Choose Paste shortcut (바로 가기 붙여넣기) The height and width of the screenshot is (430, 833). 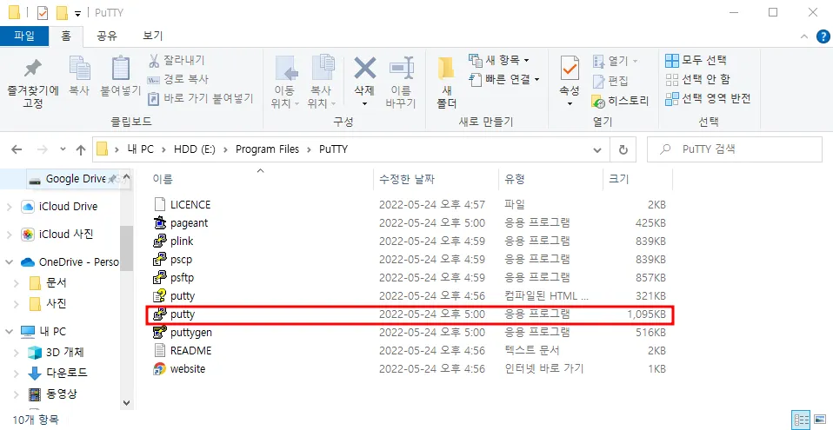point(200,98)
